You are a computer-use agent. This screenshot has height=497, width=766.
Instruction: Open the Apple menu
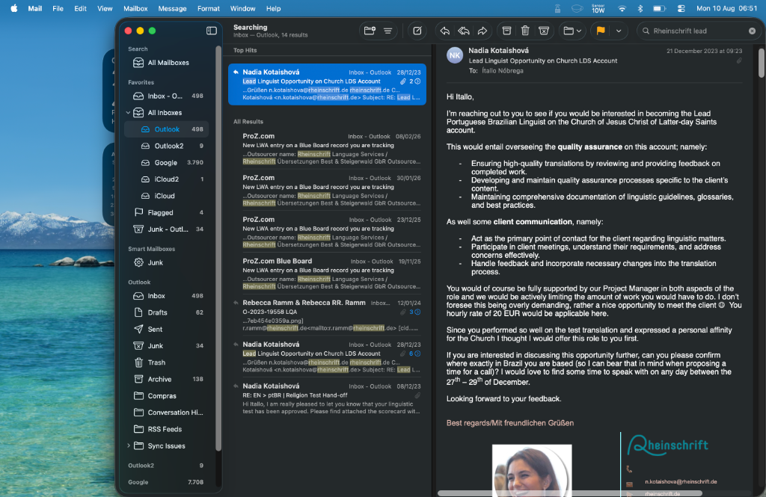[13, 8]
